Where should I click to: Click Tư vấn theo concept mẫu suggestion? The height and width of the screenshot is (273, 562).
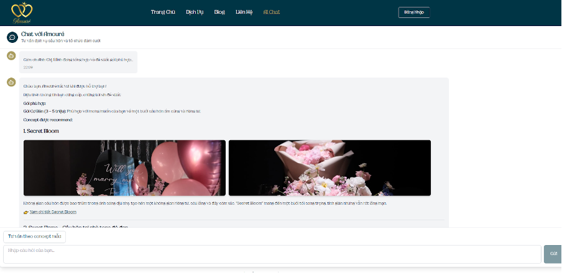34,236
